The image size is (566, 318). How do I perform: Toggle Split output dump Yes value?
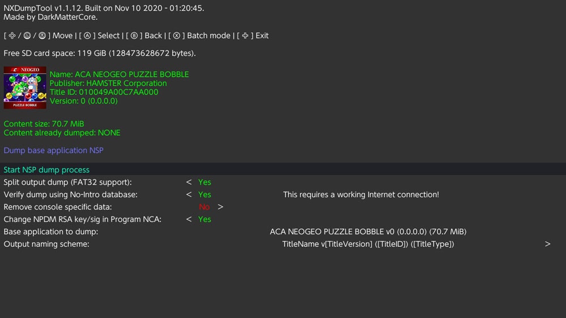coord(204,182)
